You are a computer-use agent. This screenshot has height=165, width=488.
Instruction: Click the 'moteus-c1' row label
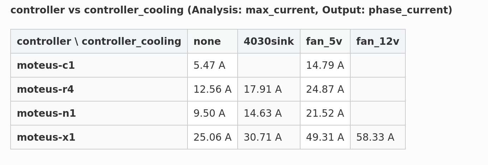click(x=46, y=66)
